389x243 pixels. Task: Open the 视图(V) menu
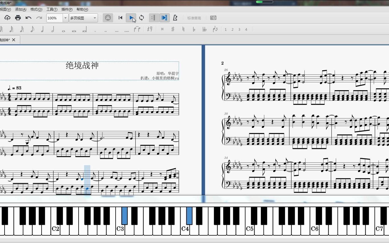point(5,9)
